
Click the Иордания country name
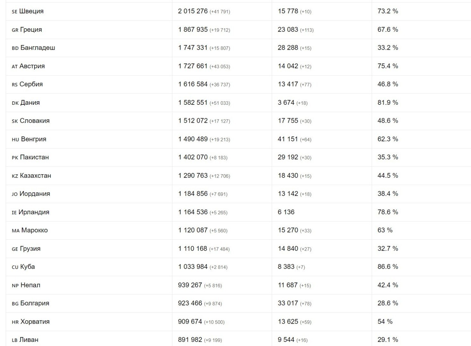point(35,194)
